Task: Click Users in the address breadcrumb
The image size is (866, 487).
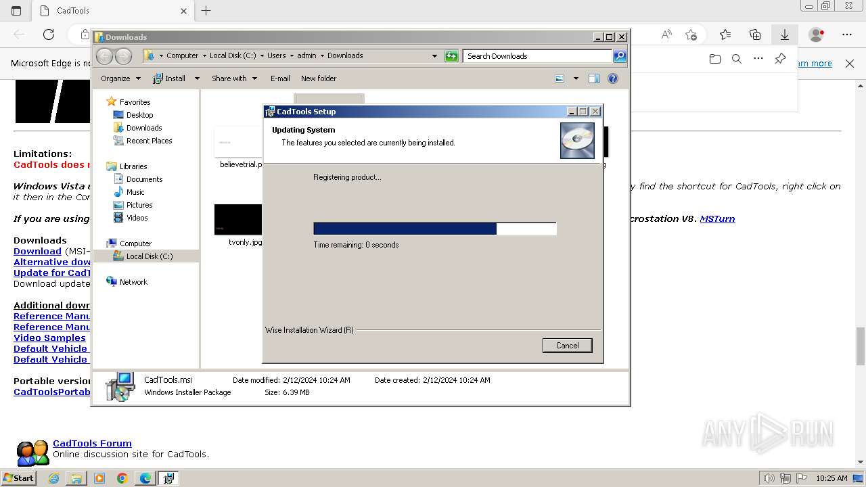Action: pos(276,56)
